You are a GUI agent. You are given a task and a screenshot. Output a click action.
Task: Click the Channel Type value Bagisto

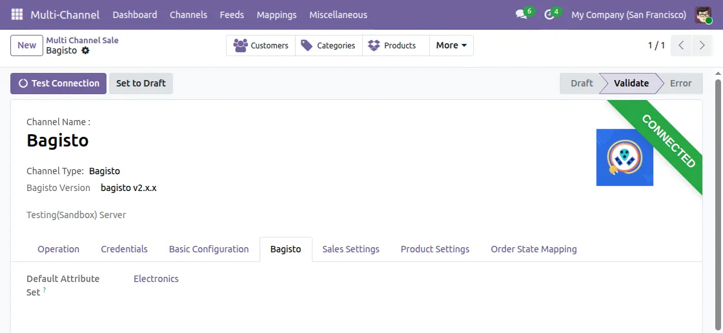(x=105, y=171)
